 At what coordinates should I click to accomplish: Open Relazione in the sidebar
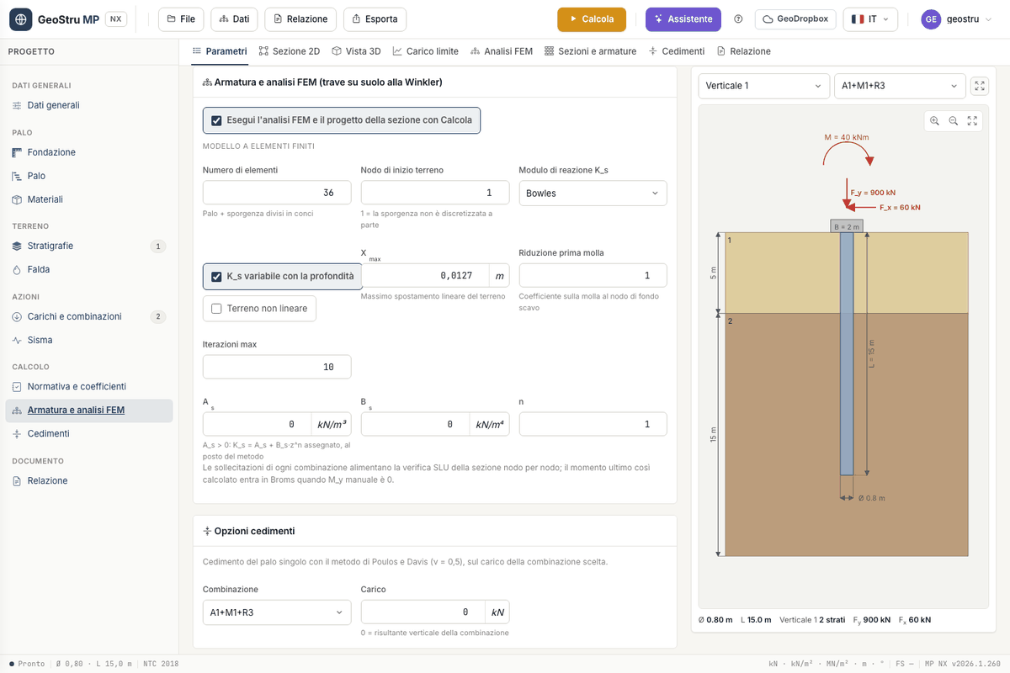[x=89, y=480]
